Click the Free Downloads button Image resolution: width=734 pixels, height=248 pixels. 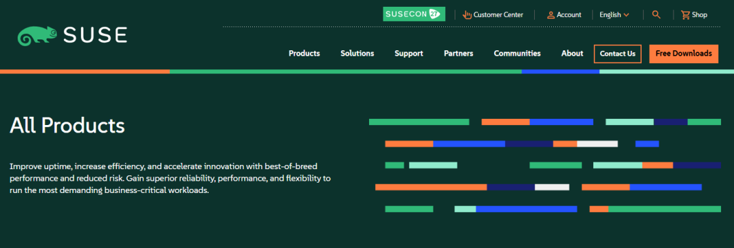(684, 54)
